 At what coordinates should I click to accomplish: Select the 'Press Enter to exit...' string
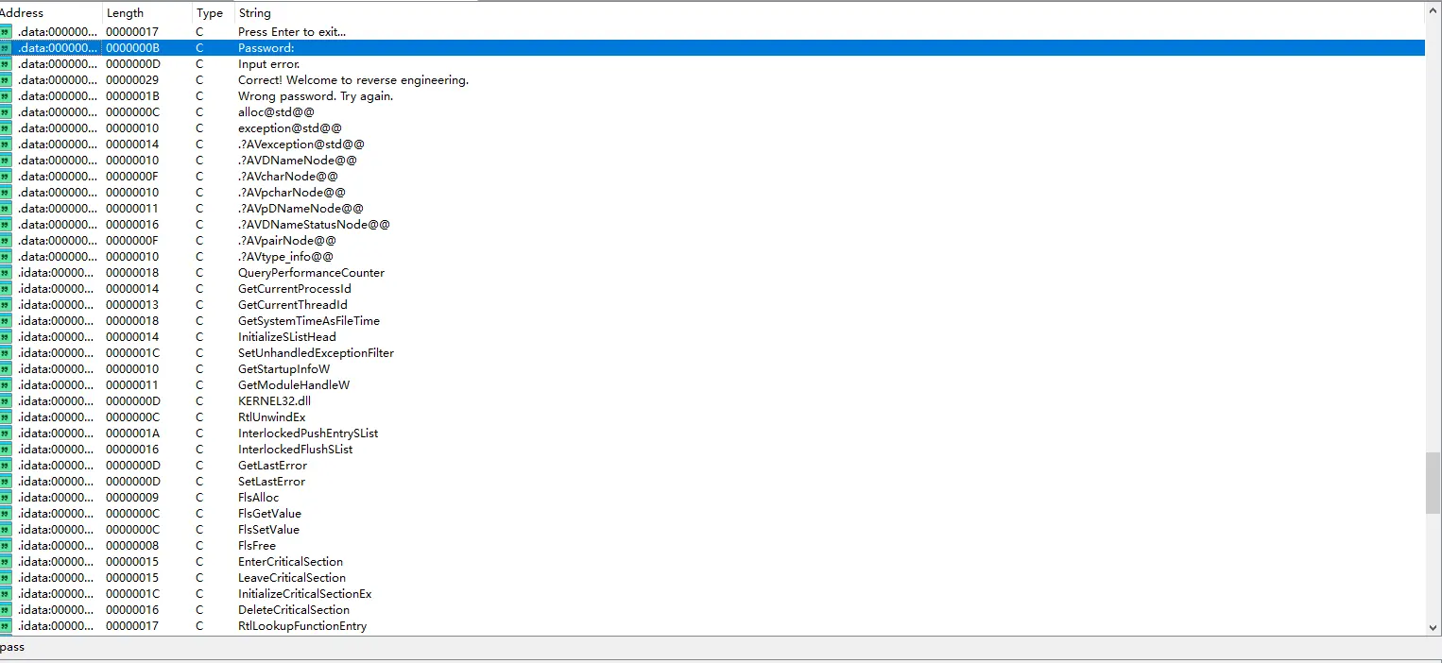tap(292, 32)
